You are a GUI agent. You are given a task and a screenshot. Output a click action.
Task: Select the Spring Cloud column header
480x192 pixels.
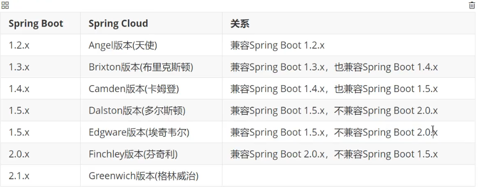(151, 24)
